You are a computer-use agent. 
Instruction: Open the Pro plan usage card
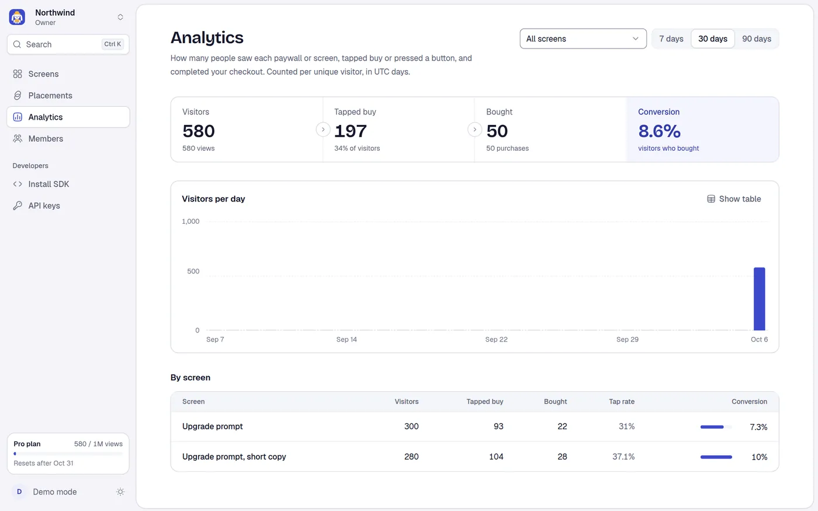tap(68, 454)
